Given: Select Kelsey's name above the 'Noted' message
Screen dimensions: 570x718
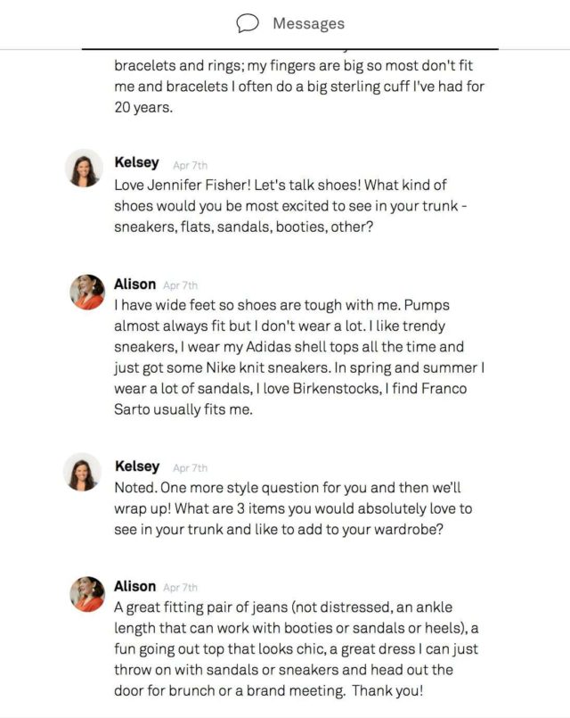Looking at the screenshot, I should tap(137, 466).
